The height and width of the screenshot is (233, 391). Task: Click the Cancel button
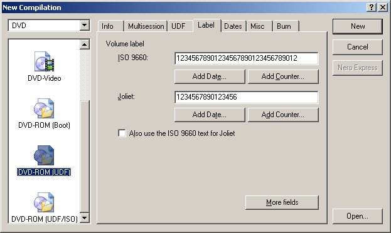click(358, 47)
